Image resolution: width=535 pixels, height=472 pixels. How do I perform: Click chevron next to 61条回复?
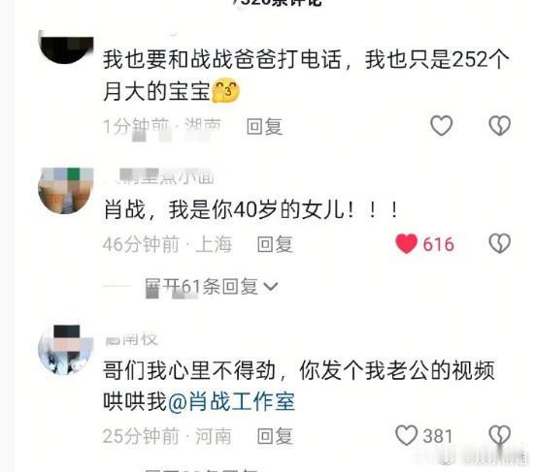[x=271, y=287]
